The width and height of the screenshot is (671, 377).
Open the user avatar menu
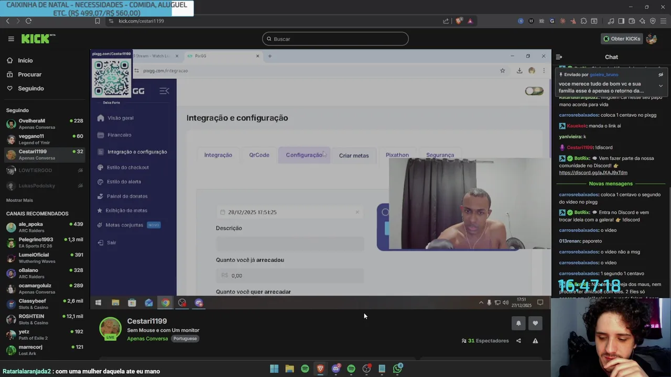[x=652, y=39]
